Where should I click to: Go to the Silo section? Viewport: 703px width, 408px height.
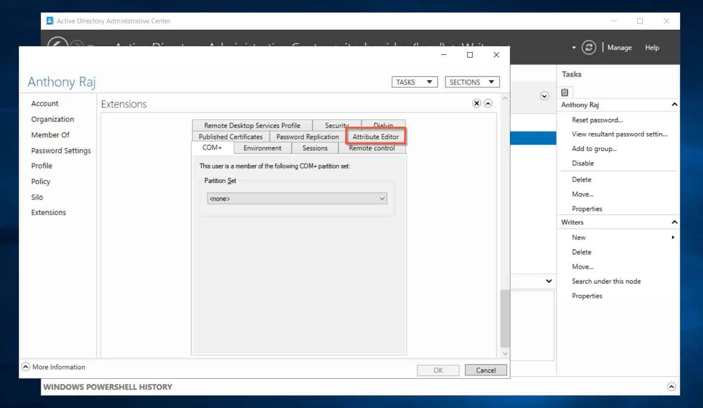[37, 197]
